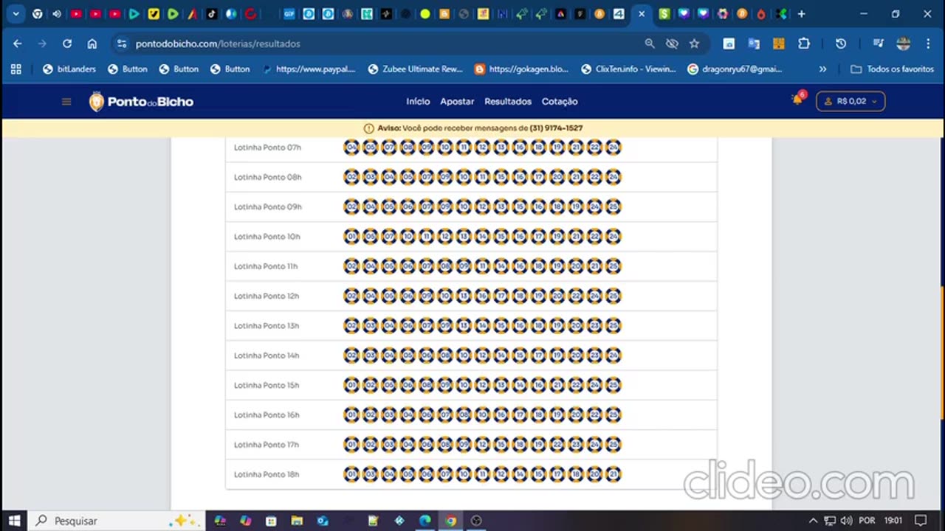Click the Lotinha Ponto 09h row label
The height and width of the screenshot is (531, 945).
click(x=268, y=206)
